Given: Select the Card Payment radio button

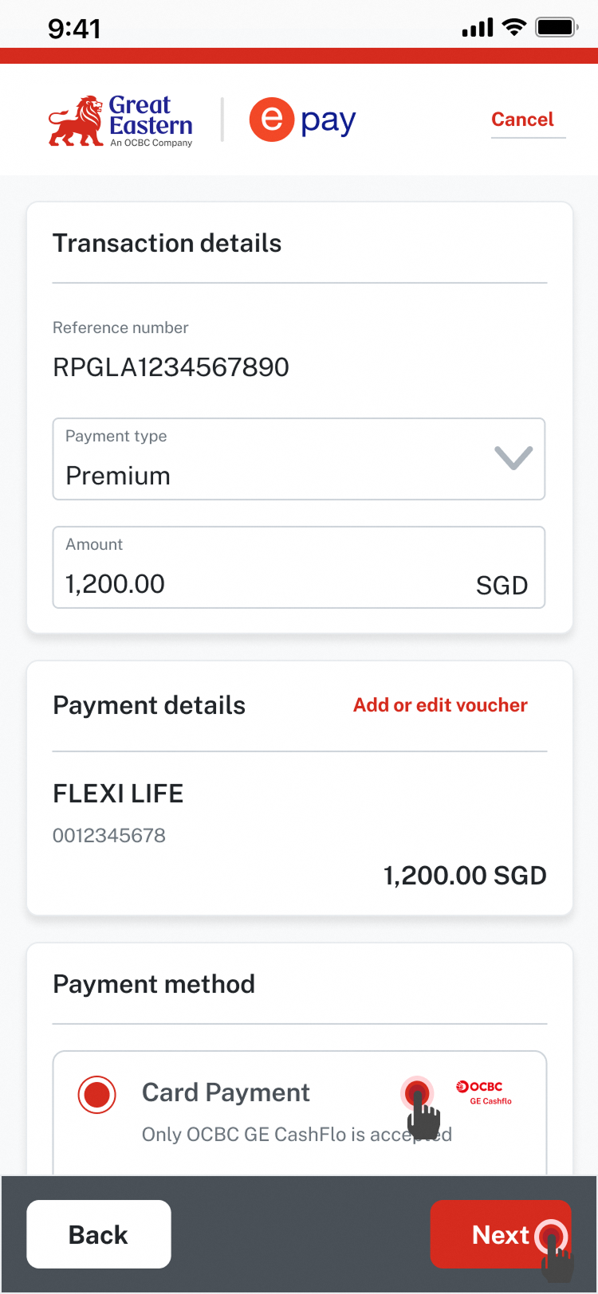Looking at the screenshot, I should click(97, 1095).
